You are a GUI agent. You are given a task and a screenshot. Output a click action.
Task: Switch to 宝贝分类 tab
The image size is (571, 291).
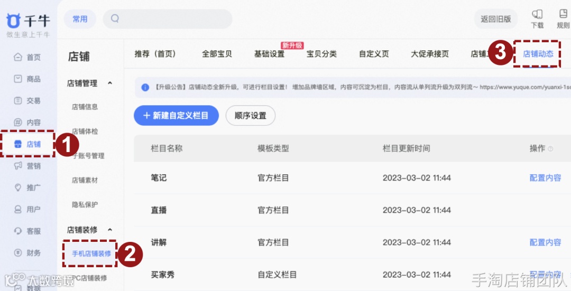coord(321,54)
